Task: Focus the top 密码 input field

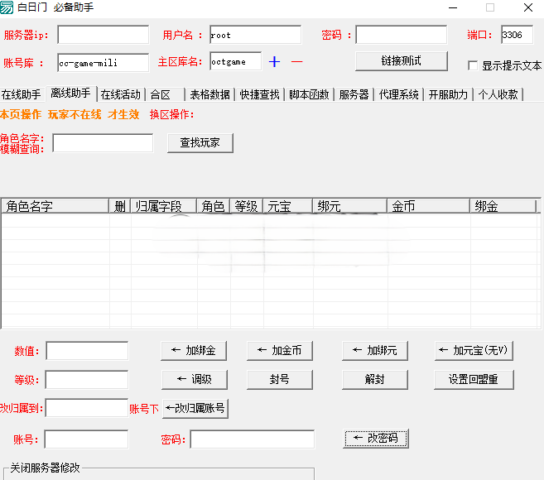Action: point(402,34)
